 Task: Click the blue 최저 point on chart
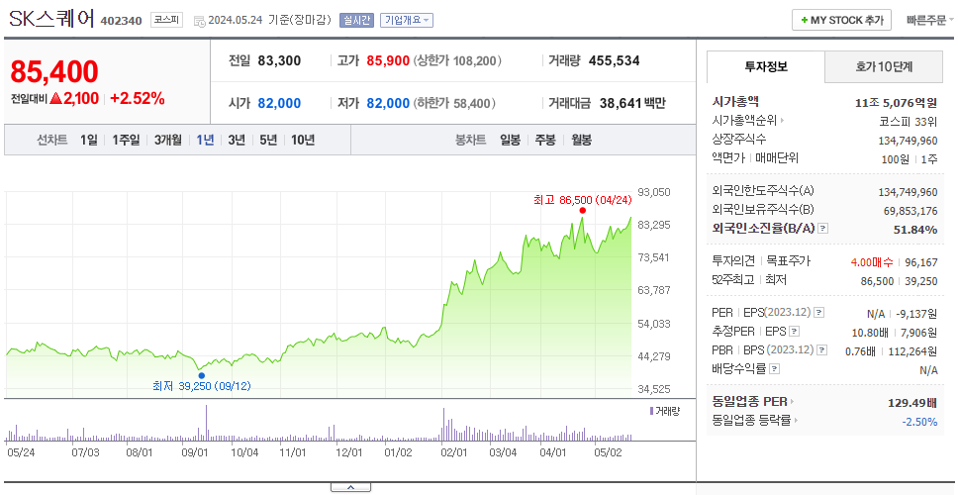click(x=201, y=376)
